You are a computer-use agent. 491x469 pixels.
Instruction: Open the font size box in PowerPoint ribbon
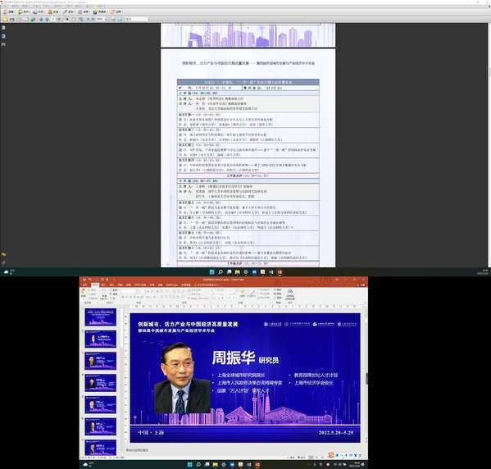coord(141,291)
